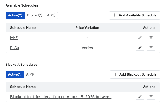Show All(3) available schedules
The image size is (162, 105).
click(51, 15)
